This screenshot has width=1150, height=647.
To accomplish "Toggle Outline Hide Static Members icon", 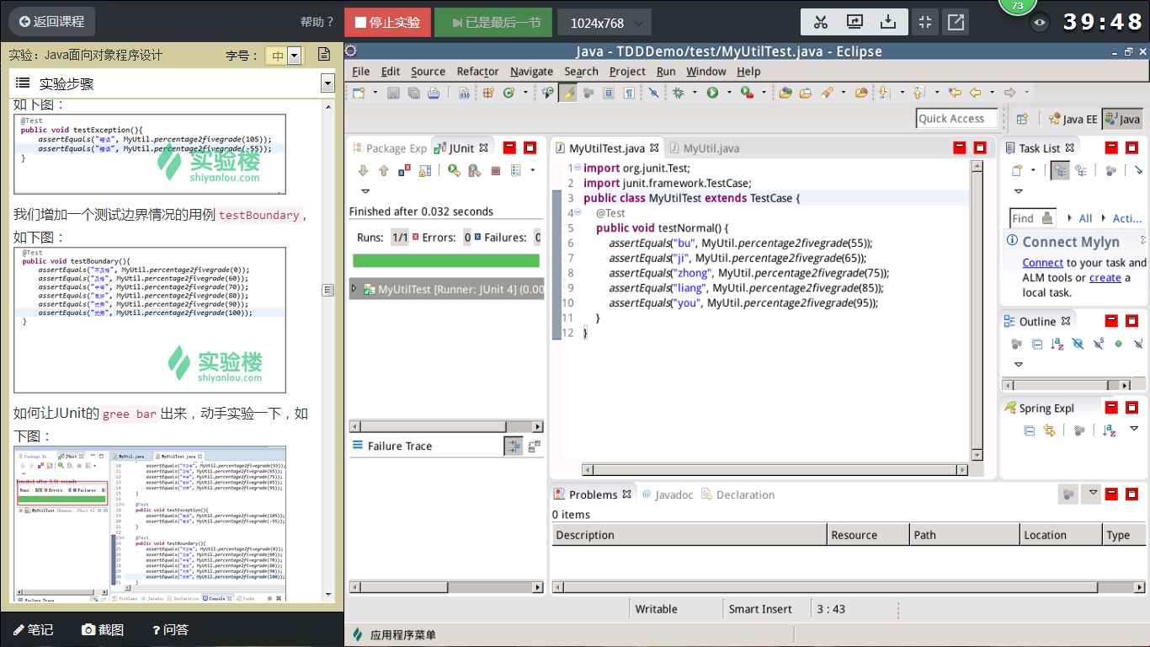I will point(1098,344).
